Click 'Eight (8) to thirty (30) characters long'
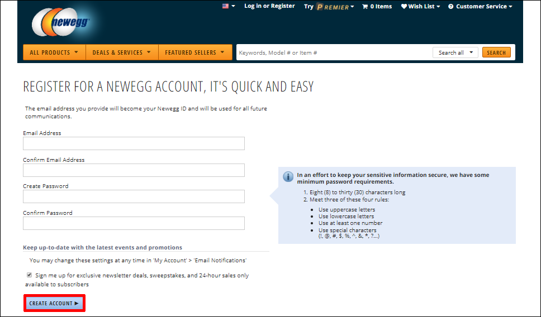541x317 pixels. (358, 193)
